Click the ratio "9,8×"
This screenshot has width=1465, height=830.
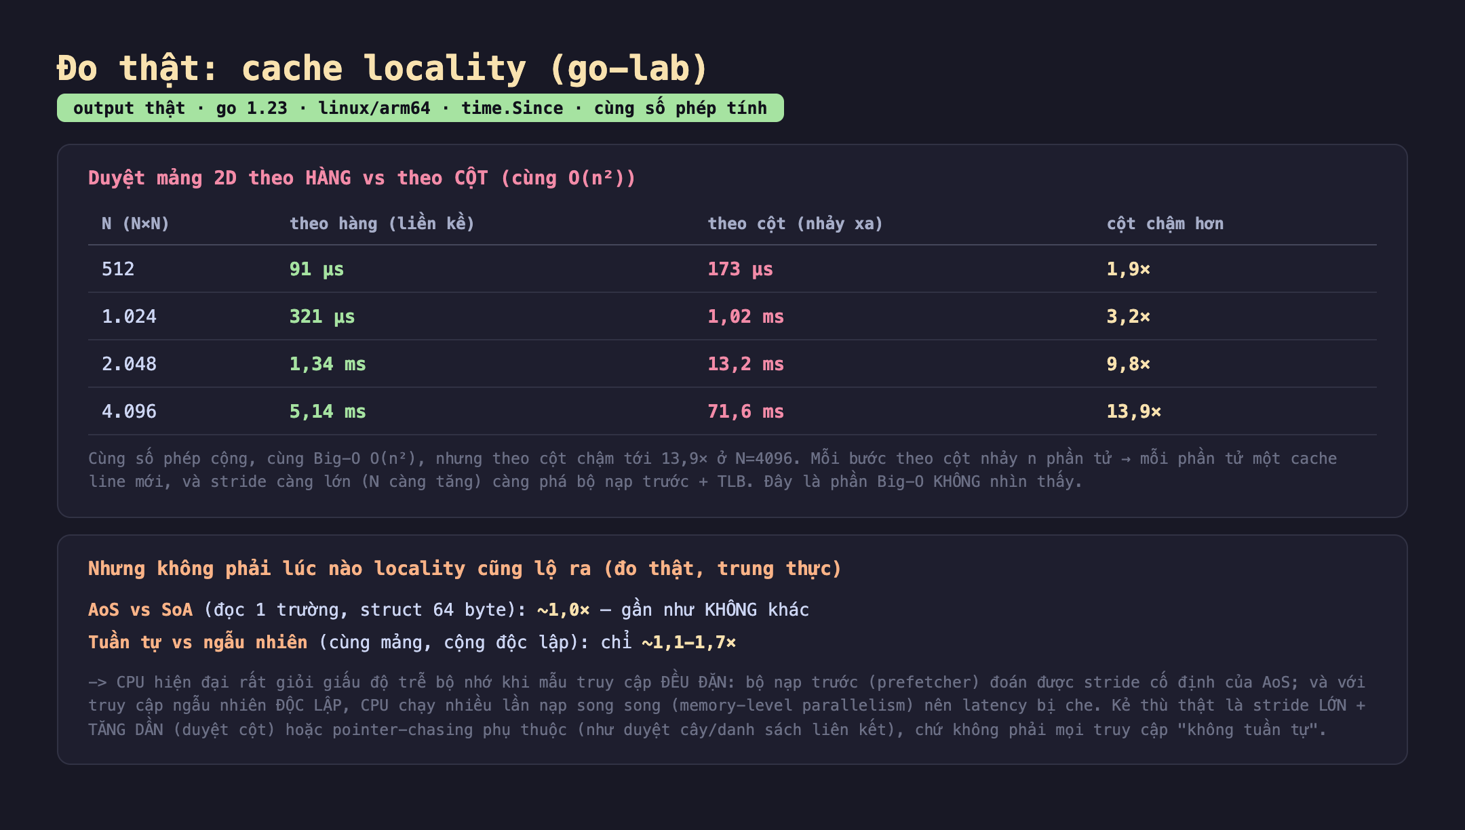[1128, 364]
